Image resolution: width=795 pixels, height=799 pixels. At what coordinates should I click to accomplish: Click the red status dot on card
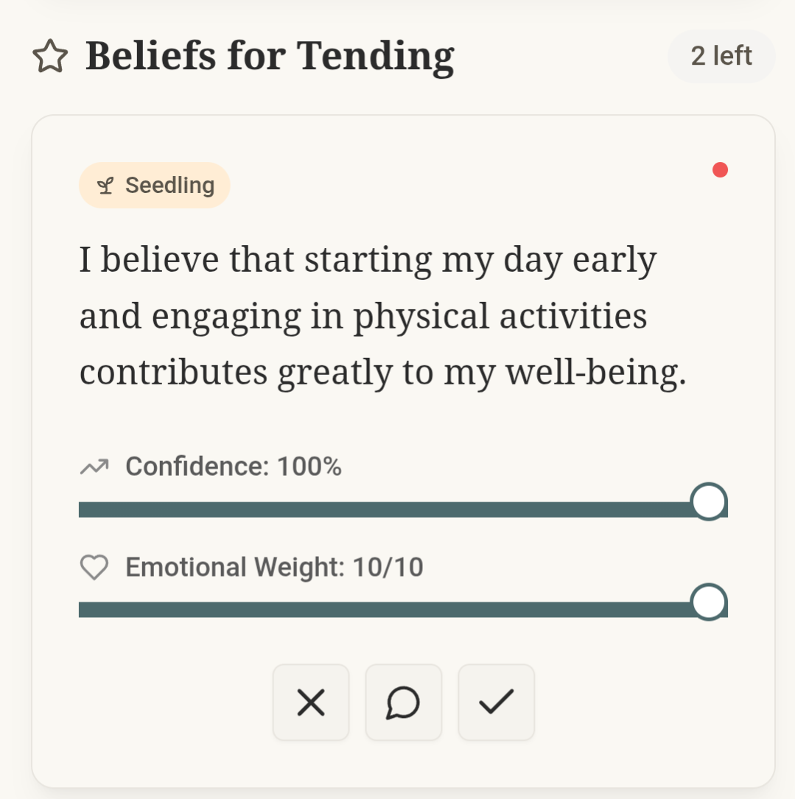click(x=720, y=171)
